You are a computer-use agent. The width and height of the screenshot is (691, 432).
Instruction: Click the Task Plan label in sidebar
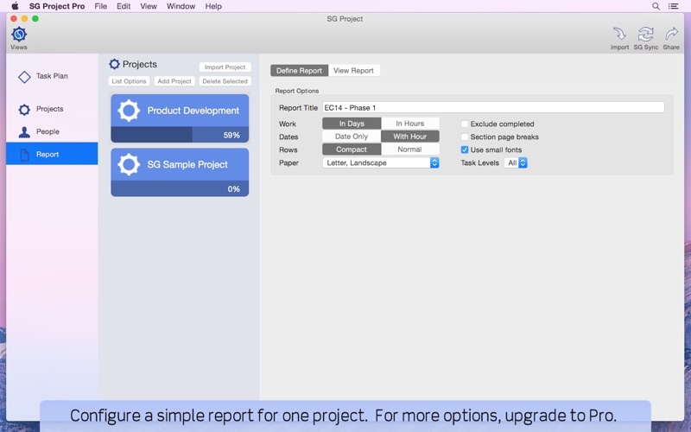[x=52, y=76]
